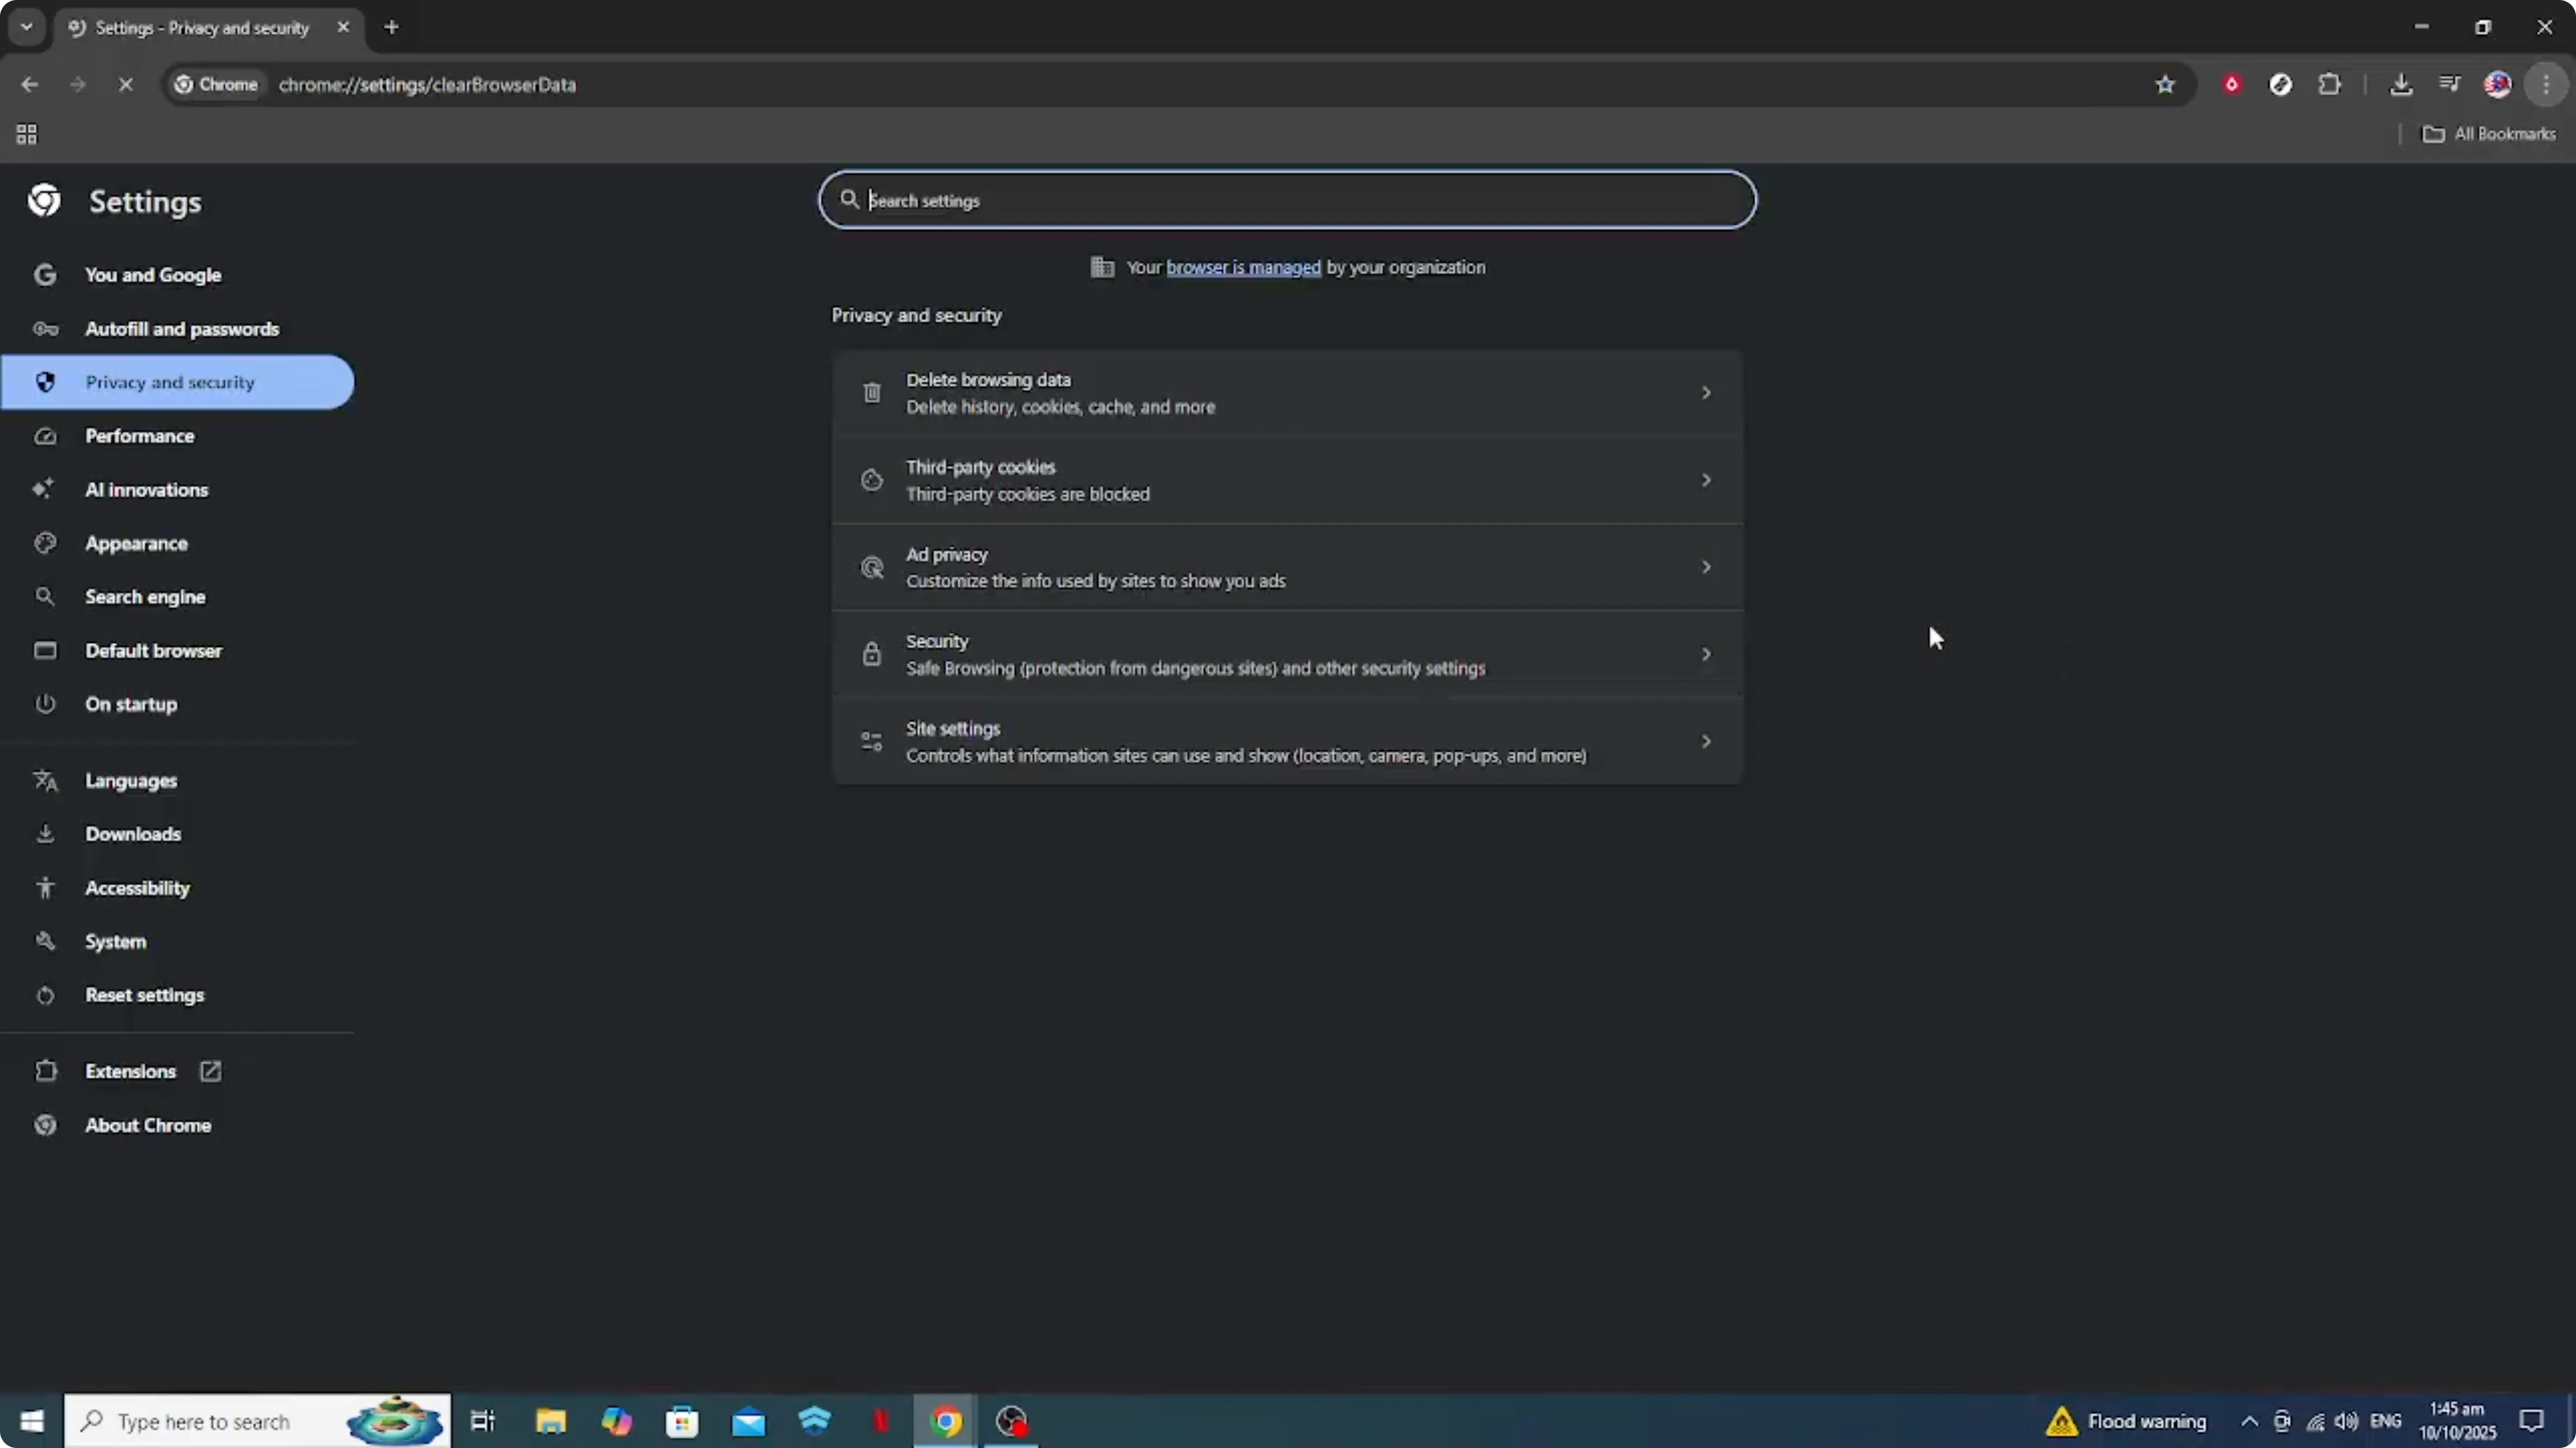
Task: Click the Settings gear logo beside Settings heading
Action: point(44,200)
